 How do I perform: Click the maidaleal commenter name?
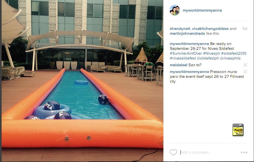(x=179, y=65)
